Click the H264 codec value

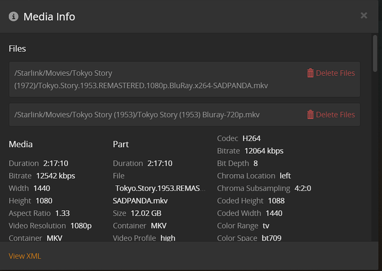252,138
